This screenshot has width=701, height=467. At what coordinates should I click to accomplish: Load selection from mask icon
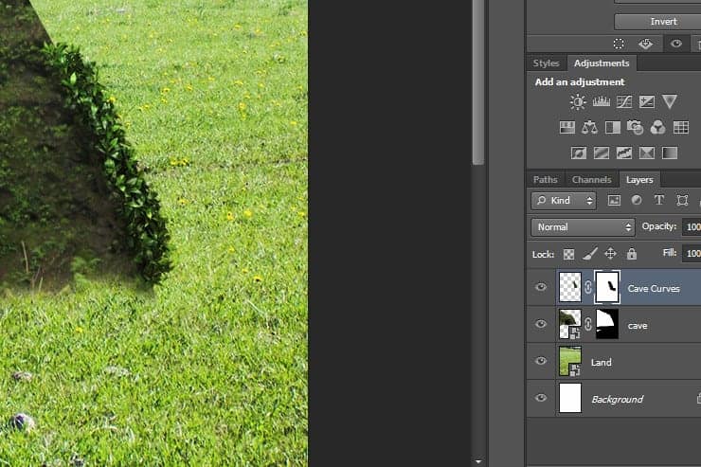(619, 44)
